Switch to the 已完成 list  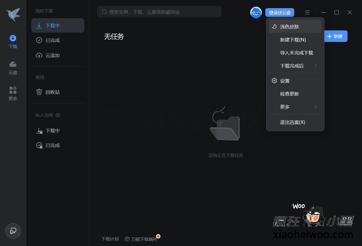pos(52,40)
